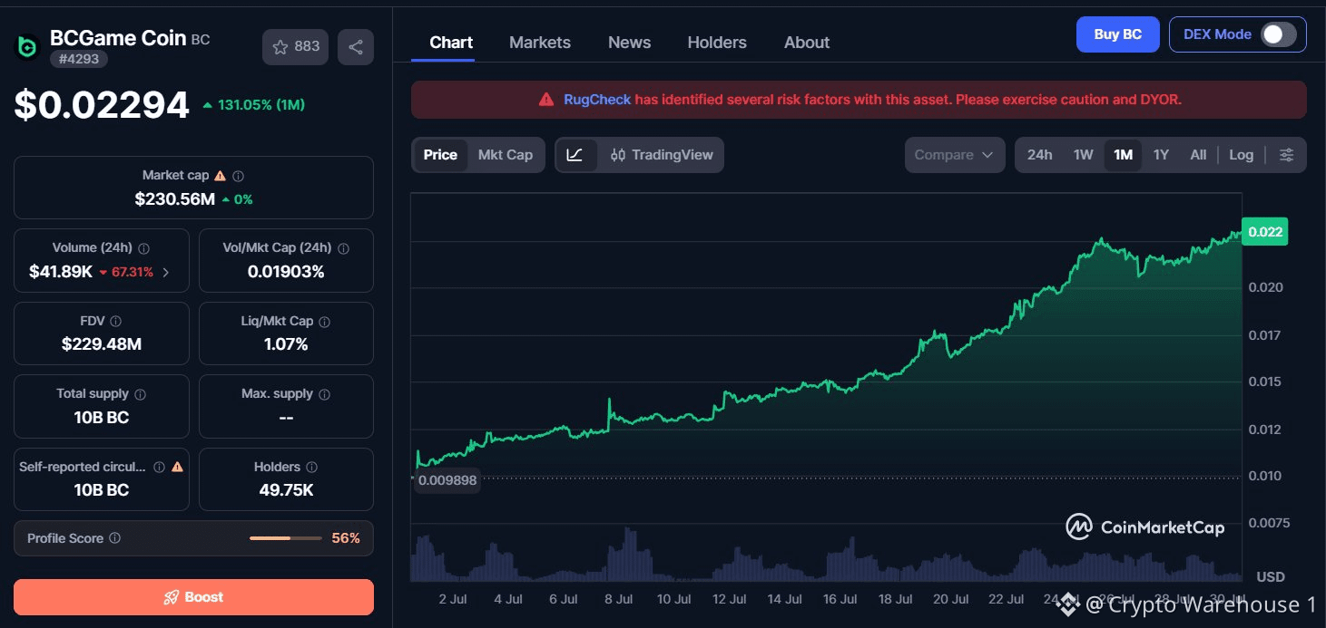This screenshot has width=1326, height=628.
Task: Select the 1W time range
Action: point(1083,155)
